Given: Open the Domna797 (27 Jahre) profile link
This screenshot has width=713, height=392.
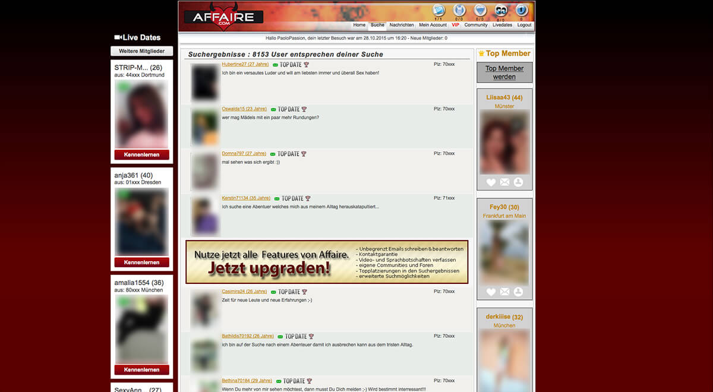Looking at the screenshot, I should pyautogui.click(x=244, y=153).
